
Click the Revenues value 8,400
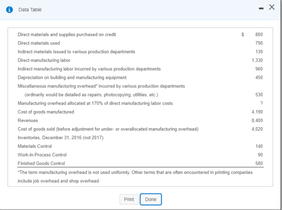(257, 121)
